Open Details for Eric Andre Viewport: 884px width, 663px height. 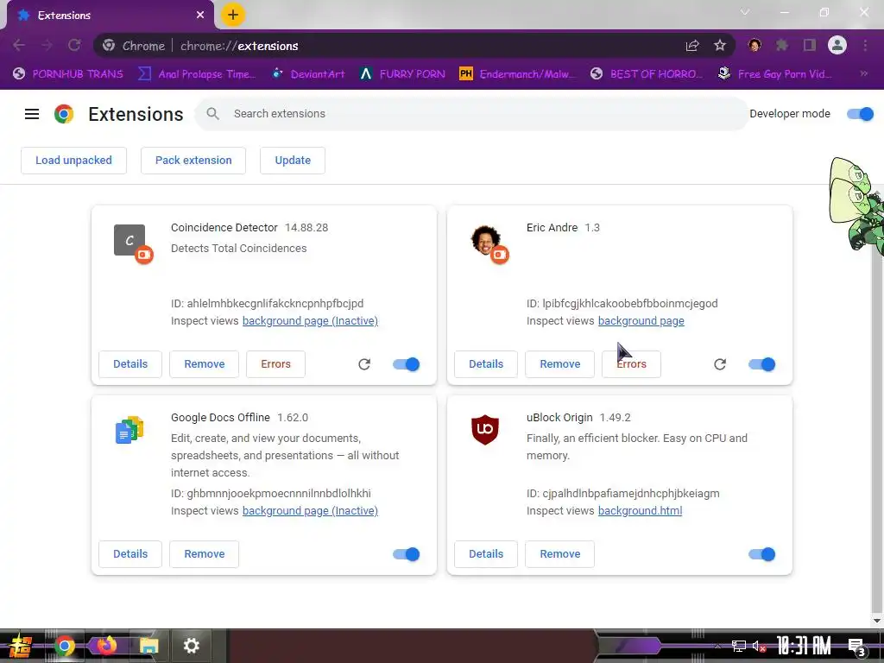coord(486,364)
